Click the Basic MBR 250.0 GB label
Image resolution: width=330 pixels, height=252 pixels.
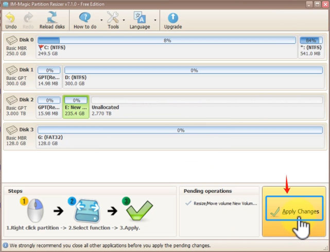click(x=16, y=51)
